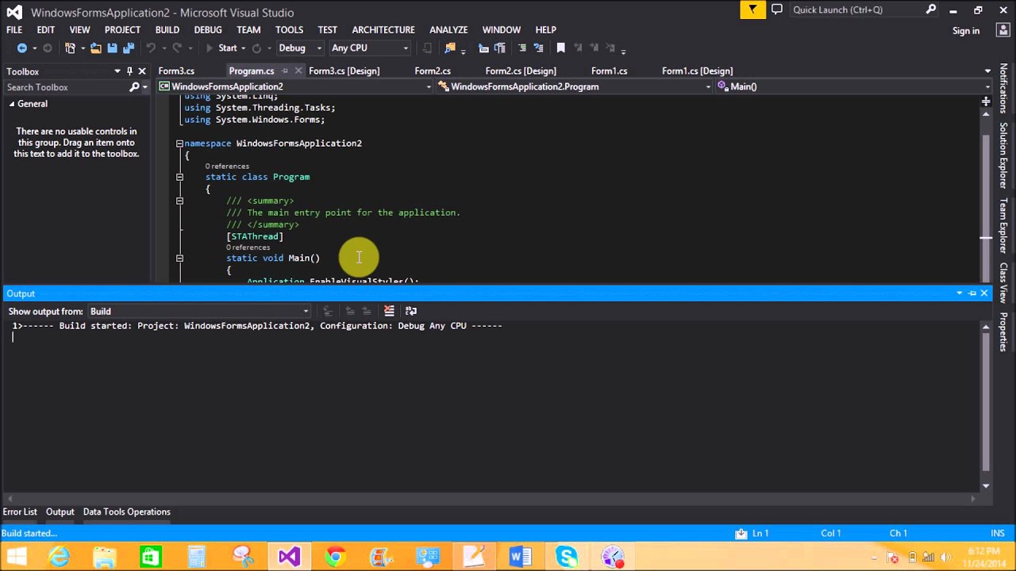This screenshot has width=1016, height=571.
Task: Collapse the General group in Toolbox
Action: [12, 104]
